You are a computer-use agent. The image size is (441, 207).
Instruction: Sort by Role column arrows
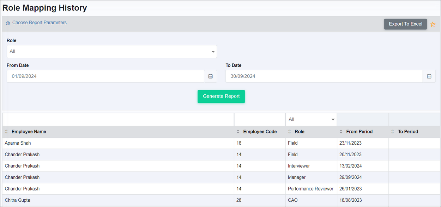coord(290,132)
